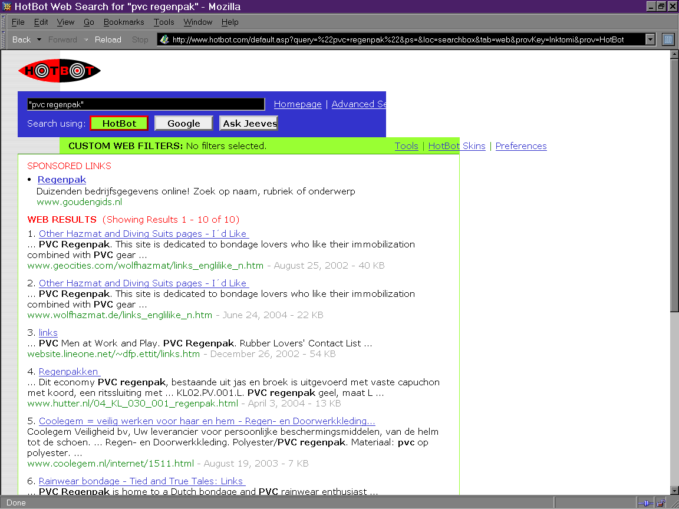This screenshot has height=509, width=679.
Task: Go back with the Back button
Action: tap(21, 39)
